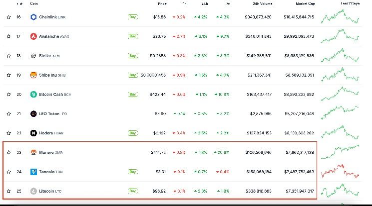The image size is (372, 206).
Task: Toggle the favorite star for Litecoin
Action: coord(9,191)
